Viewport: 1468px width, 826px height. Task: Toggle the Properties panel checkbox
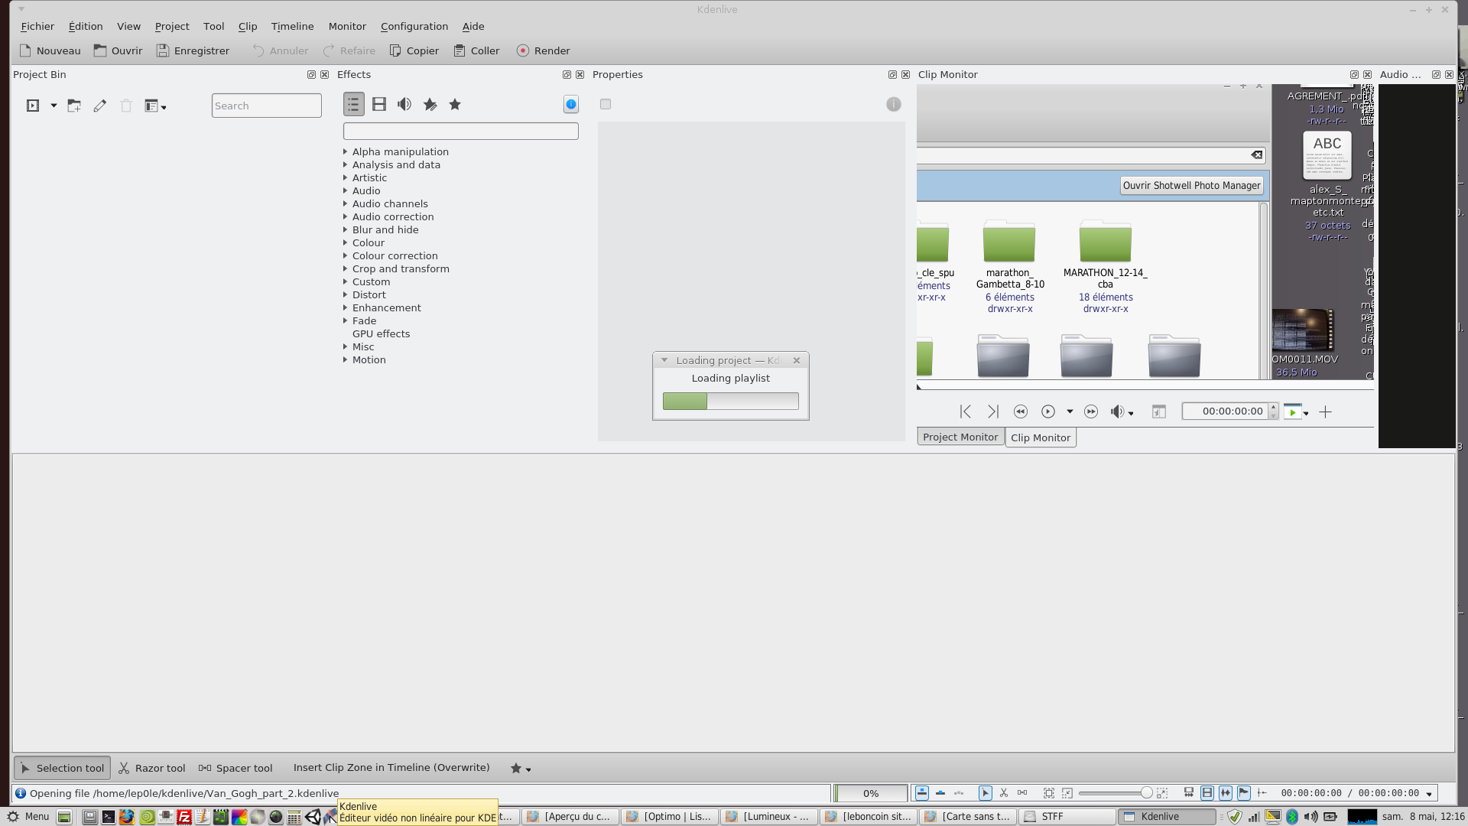606,104
